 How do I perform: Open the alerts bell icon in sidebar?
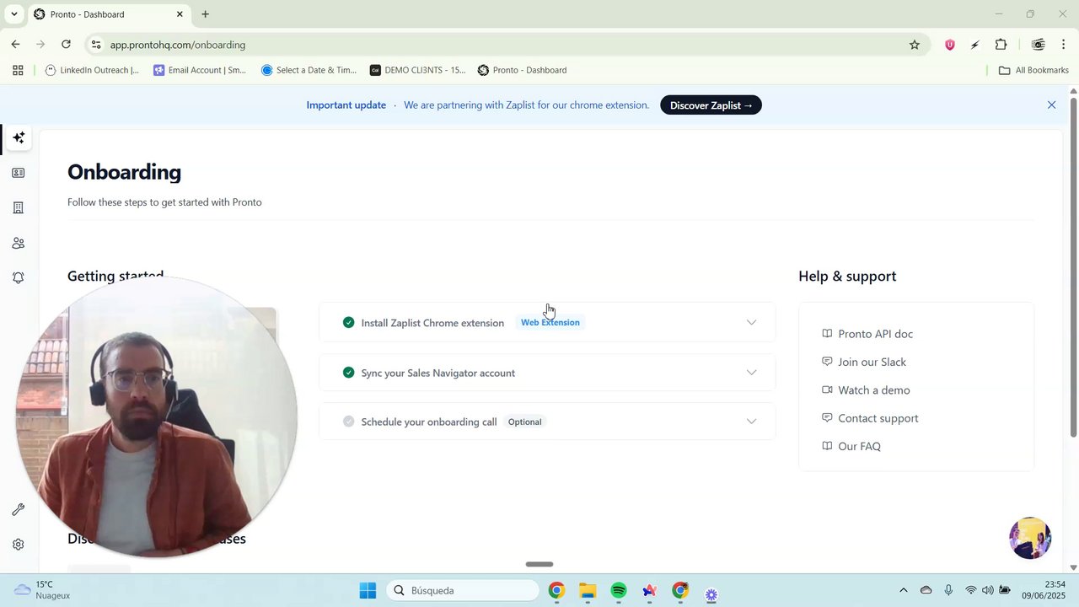tap(18, 277)
